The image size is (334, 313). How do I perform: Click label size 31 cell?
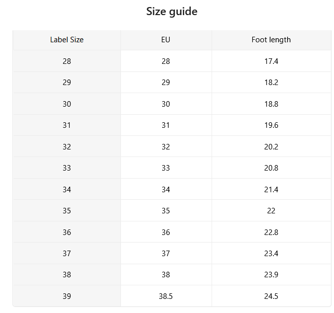coord(67,125)
